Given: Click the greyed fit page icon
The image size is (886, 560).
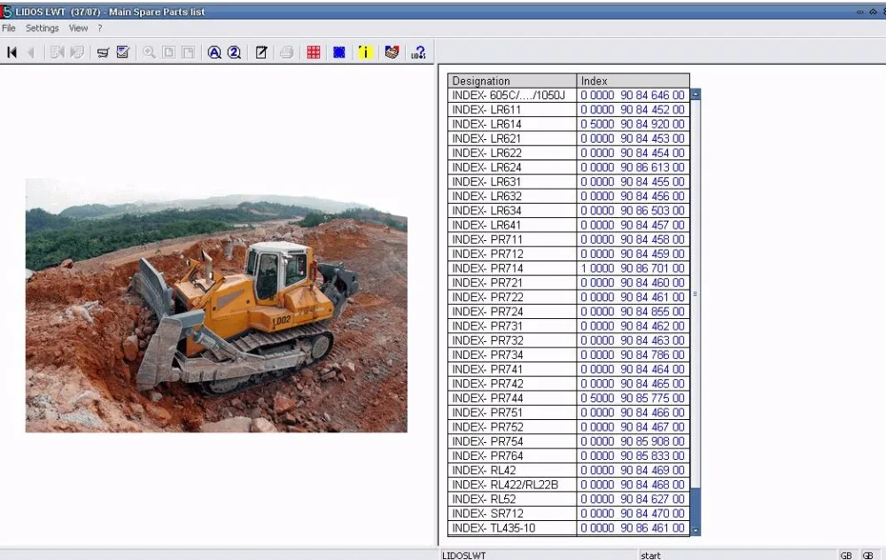Looking at the screenshot, I should click(x=168, y=52).
